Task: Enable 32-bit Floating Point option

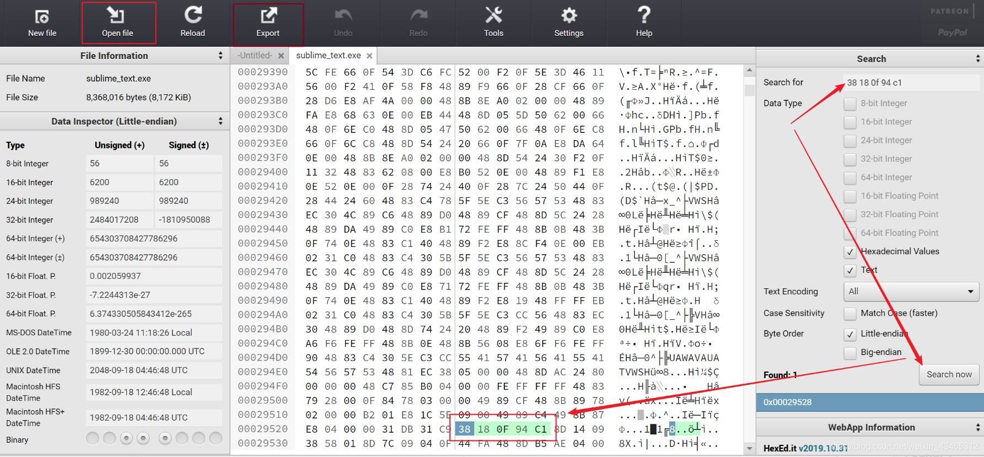Action: point(850,215)
